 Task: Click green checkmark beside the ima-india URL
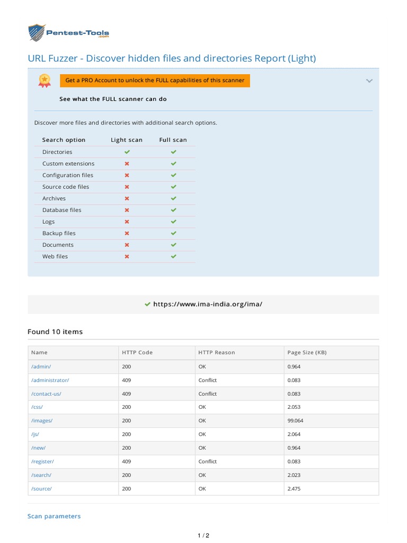point(147,304)
